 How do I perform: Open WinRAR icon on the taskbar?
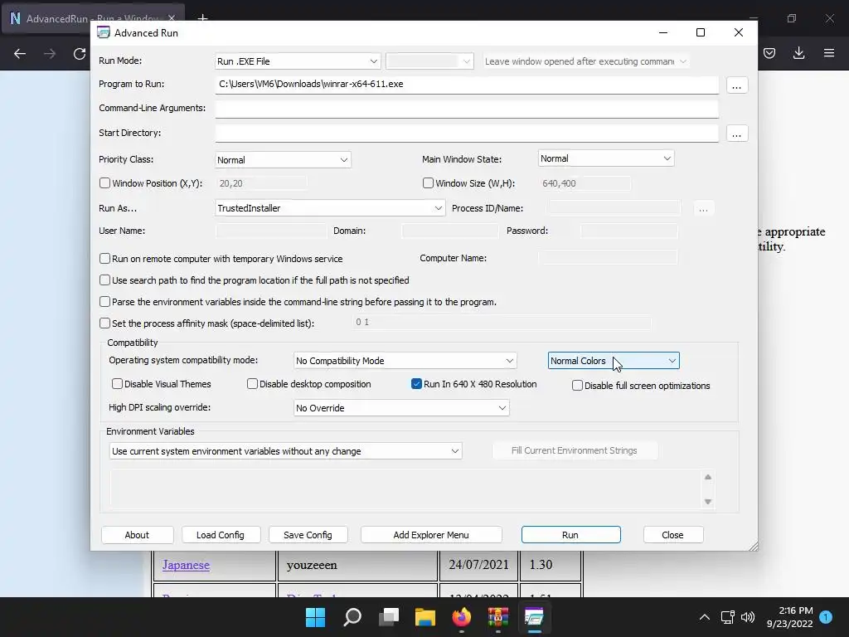point(497,617)
